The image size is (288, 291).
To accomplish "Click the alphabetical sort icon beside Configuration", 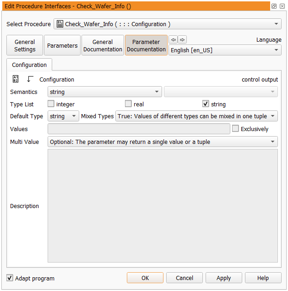I will click(x=15, y=79).
